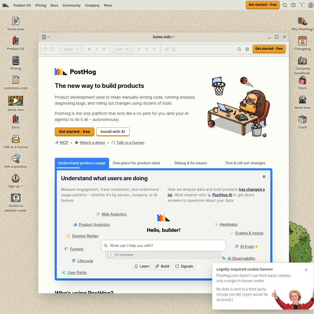Close the cookie banner
This screenshot has height=314, width=314.
tap(306, 270)
